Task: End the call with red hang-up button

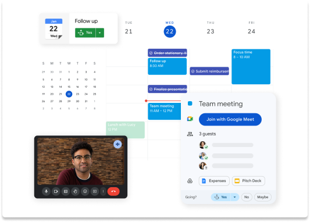Action: [113, 191]
